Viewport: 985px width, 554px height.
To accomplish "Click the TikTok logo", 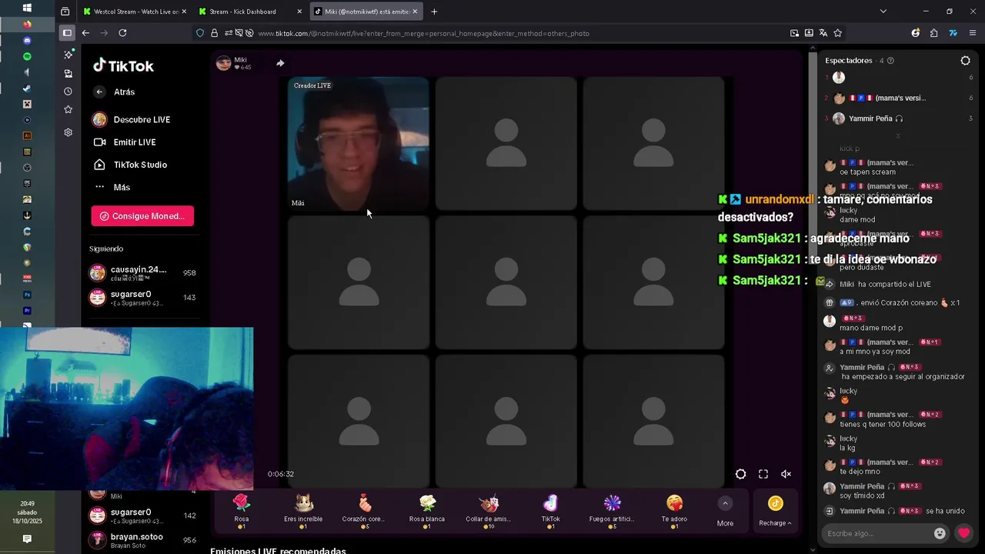I will pyautogui.click(x=123, y=66).
